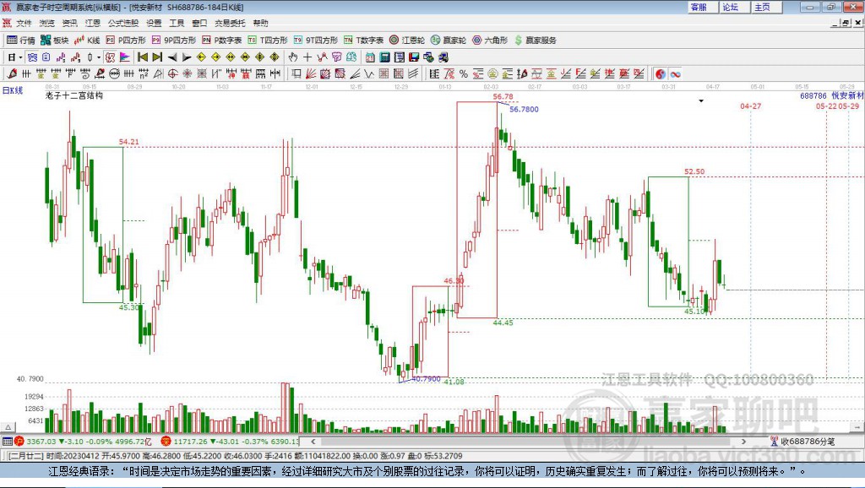Click the 56.7800 high price label

point(524,109)
